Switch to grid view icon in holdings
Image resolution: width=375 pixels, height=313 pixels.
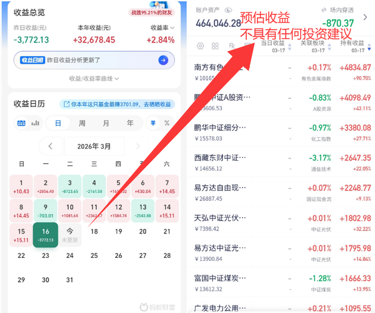coord(215,46)
